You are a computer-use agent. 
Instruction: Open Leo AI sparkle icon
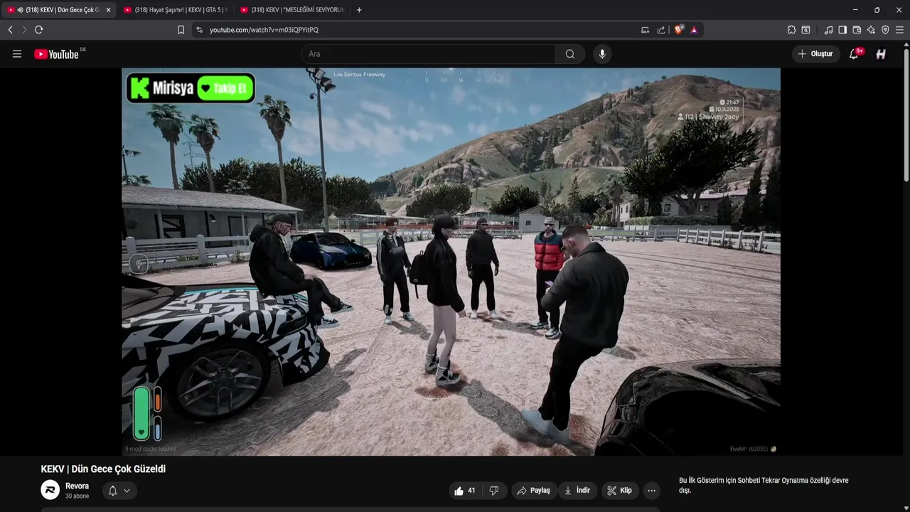tap(871, 30)
